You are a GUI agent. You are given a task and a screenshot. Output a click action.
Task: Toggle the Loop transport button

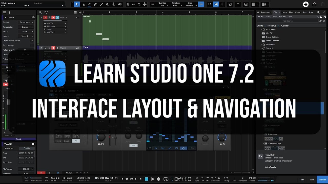click(166, 179)
